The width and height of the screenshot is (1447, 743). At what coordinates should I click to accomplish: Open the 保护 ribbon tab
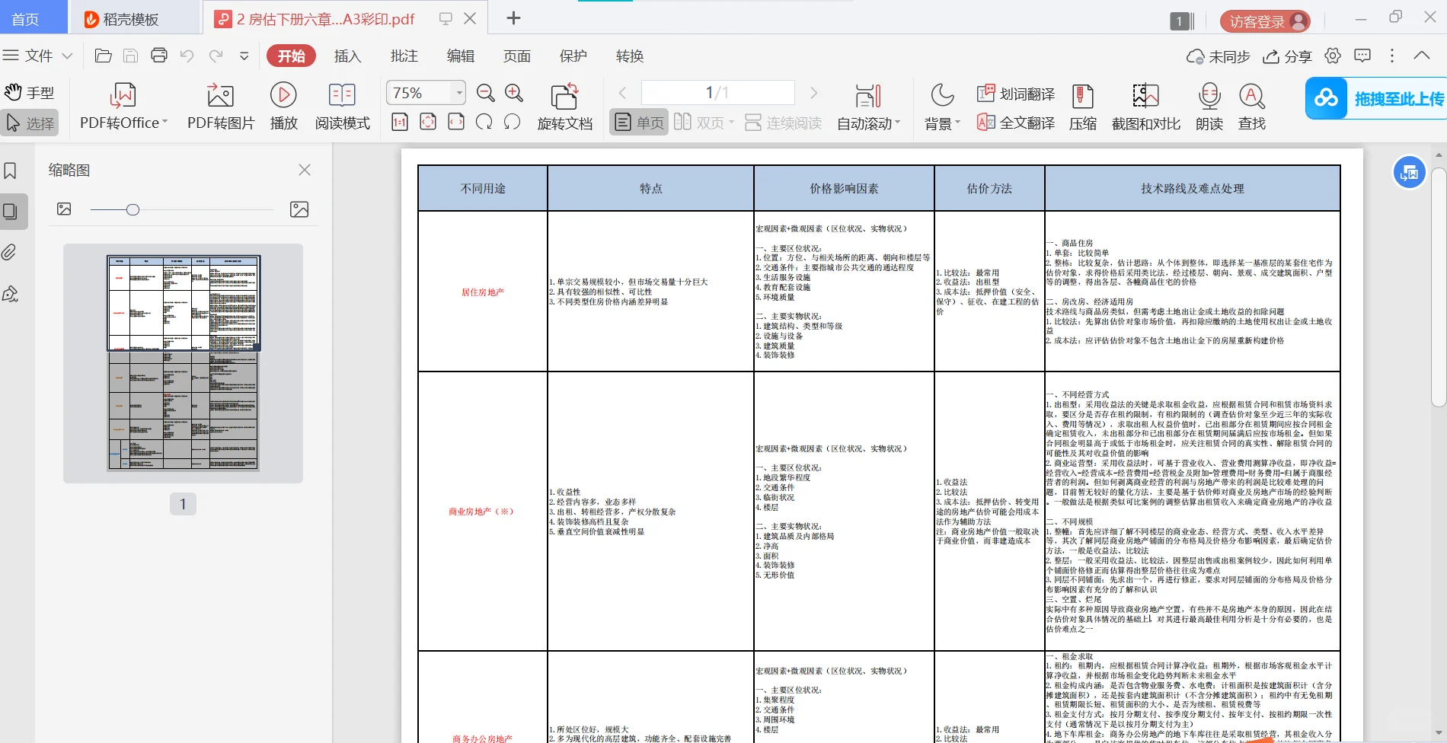coord(573,56)
